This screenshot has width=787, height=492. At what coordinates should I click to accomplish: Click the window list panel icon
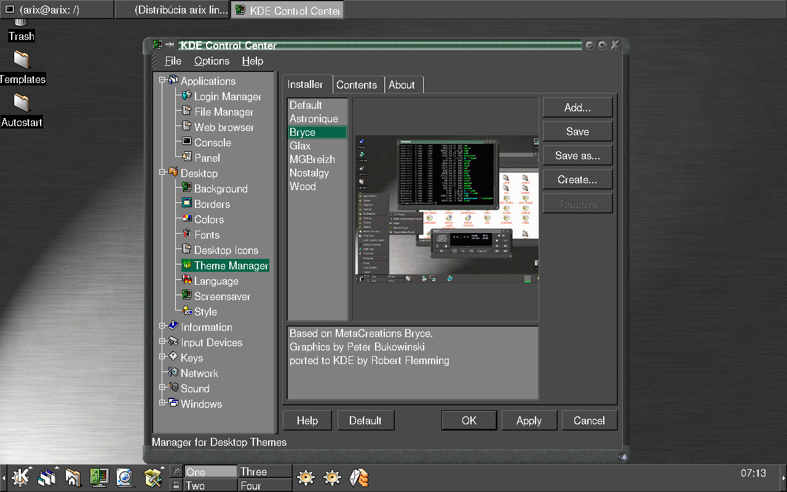point(47,477)
